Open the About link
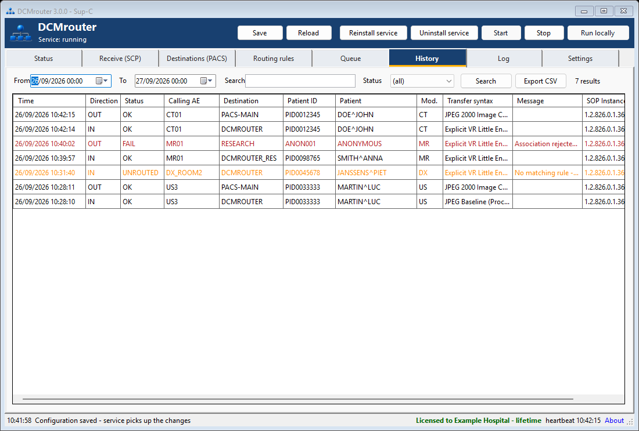The width and height of the screenshot is (639, 431). pyautogui.click(x=614, y=421)
